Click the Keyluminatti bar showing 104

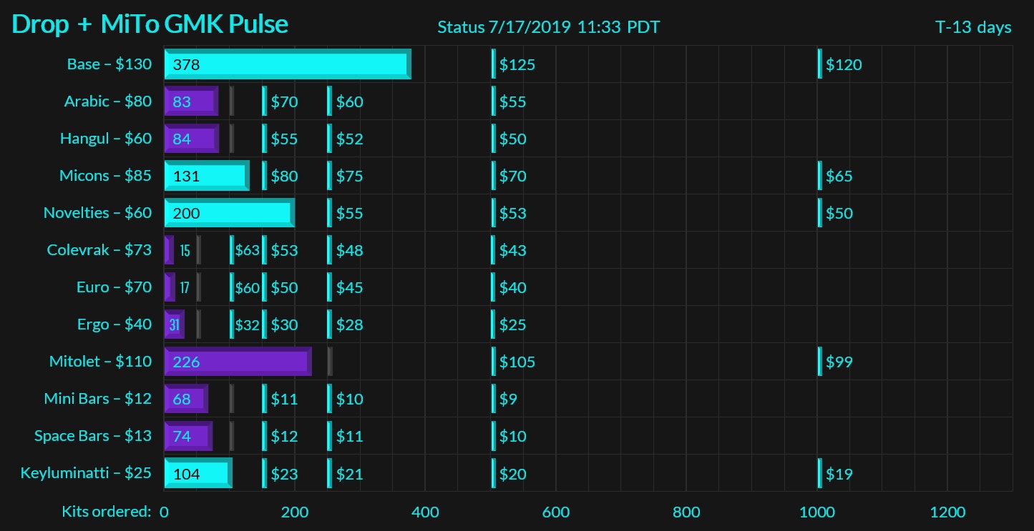pos(197,473)
